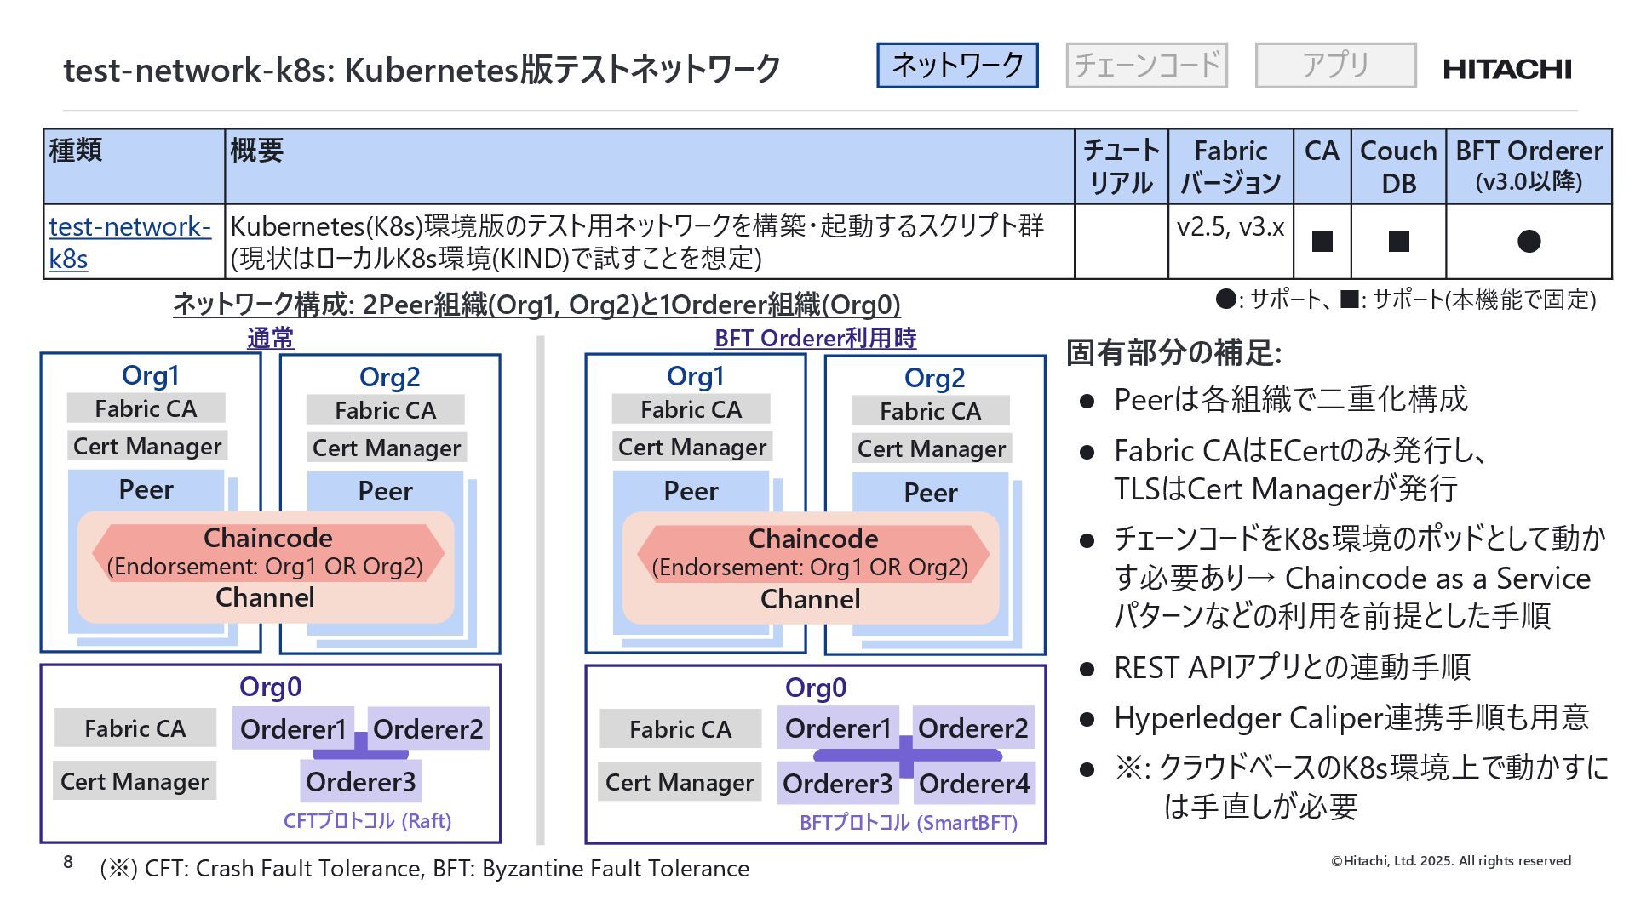
Task: Click Orderer1 in the SmartBFT diagram
Action: point(838,728)
